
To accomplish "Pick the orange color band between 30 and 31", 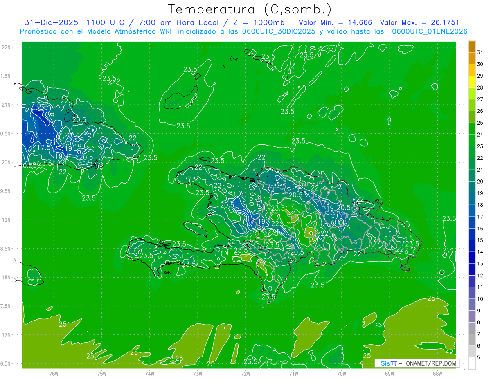I will (472, 58).
